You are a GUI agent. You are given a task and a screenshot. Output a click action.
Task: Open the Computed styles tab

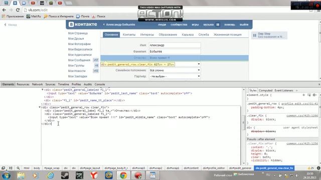(x=265, y=90)
